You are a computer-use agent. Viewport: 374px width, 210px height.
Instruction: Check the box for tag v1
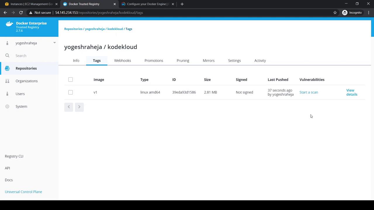coord(70,92)
